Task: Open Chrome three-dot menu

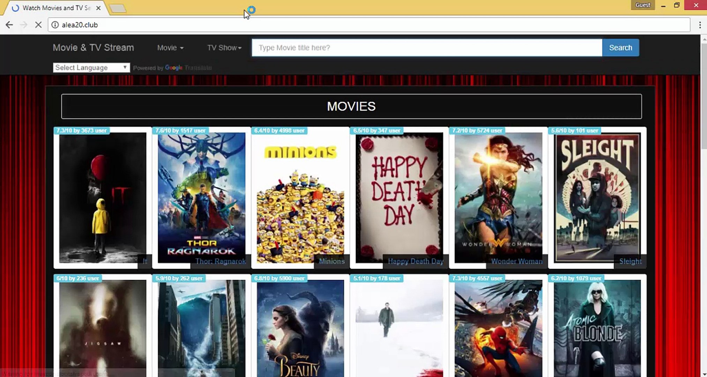Action: (x=700, y=25)
